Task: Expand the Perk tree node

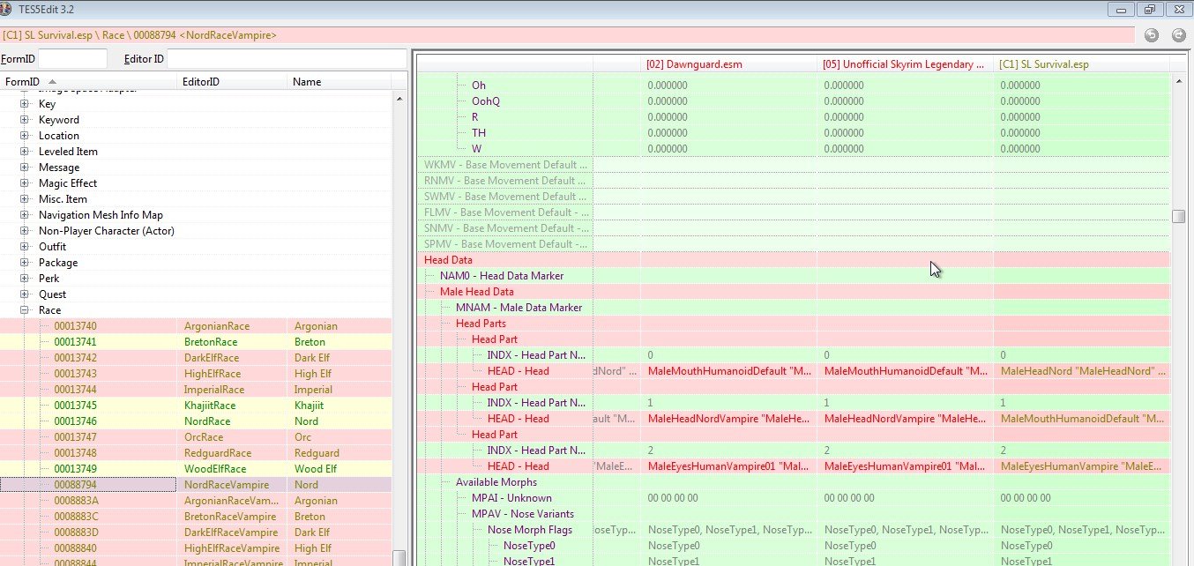Action: click(x=25, y=279)
